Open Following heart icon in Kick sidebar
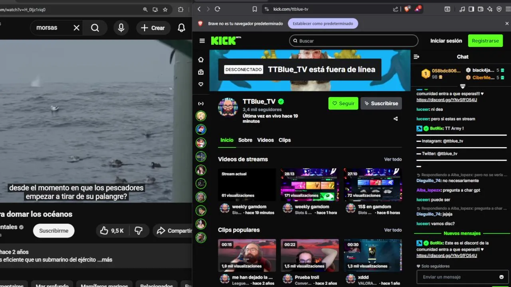511x287 pixels. (201, 84)
